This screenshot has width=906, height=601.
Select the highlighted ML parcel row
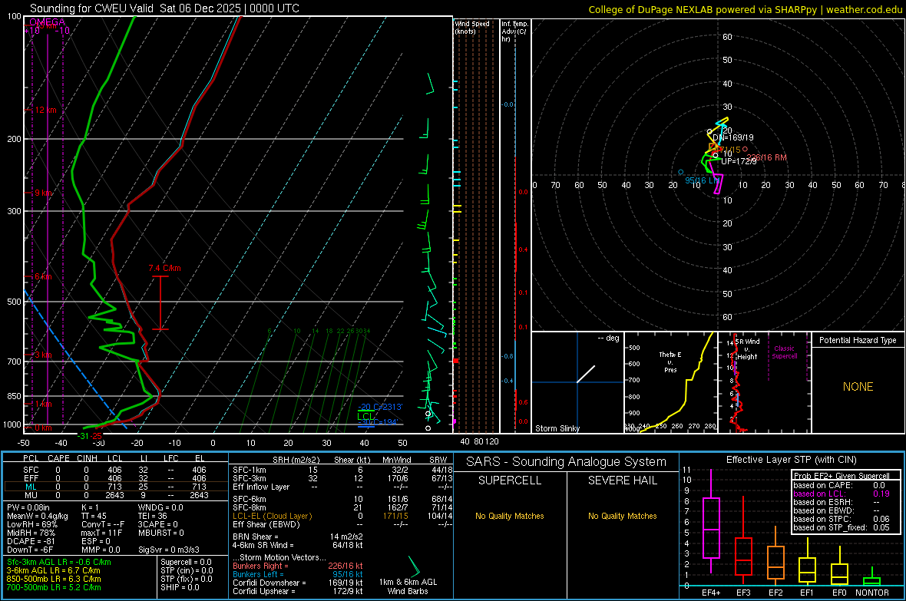(114, 487)
